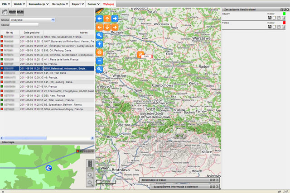Pan map with orange up arrow

(x=107, y=19)
